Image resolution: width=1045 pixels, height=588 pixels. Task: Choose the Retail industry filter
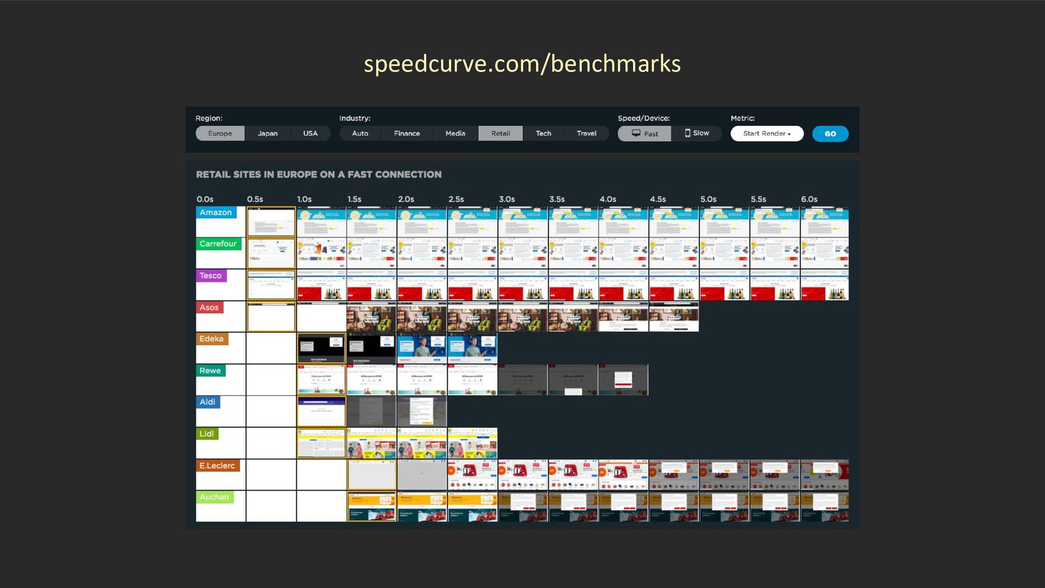coord(501,133)
